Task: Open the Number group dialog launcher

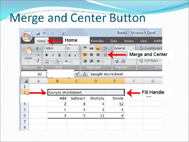Action: pos(134,67)
